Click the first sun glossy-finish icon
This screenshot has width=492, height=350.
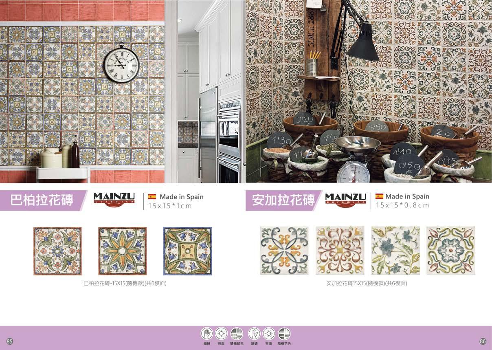(x=221, y=334)
